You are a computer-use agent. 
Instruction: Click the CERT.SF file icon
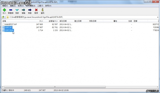(x=3, y=27)
